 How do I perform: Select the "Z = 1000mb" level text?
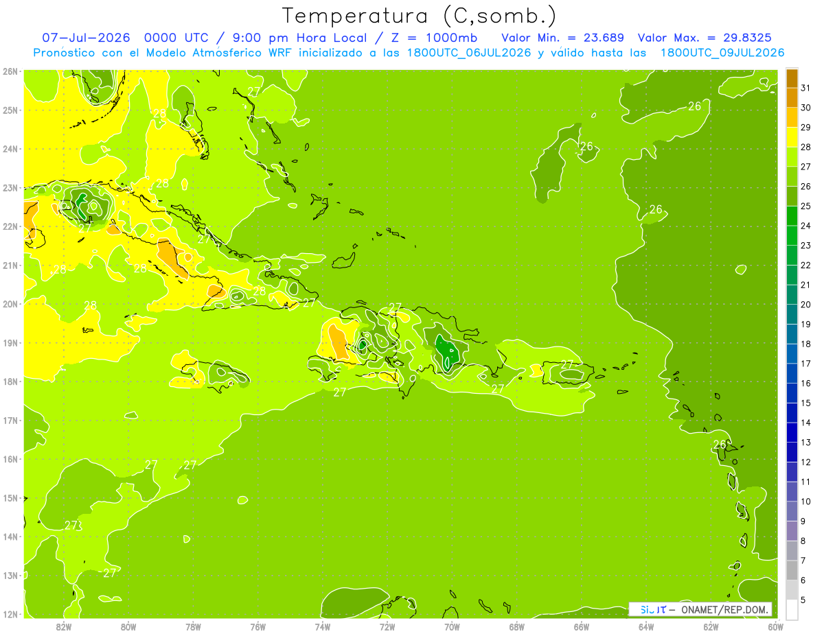coord(434,37)
